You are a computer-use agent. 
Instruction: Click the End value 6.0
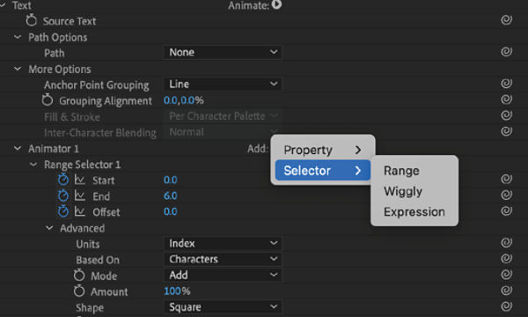[171, 195]
